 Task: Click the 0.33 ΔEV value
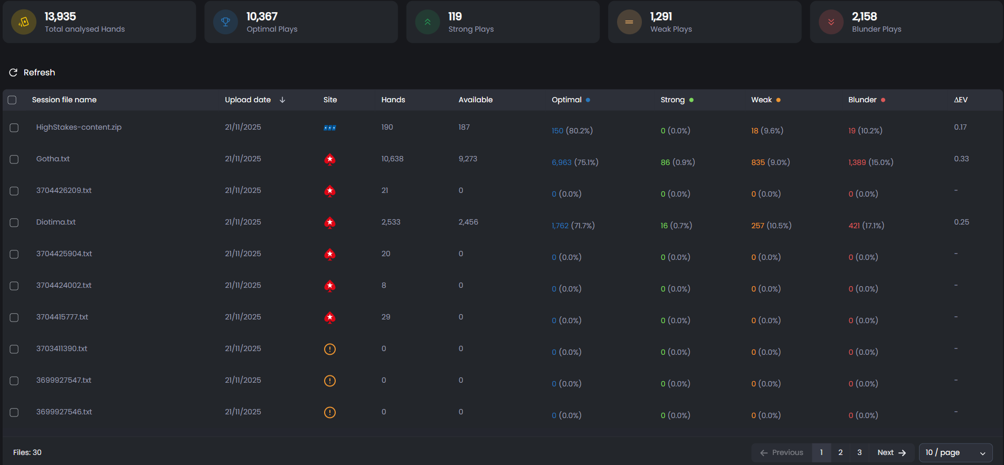961,159
